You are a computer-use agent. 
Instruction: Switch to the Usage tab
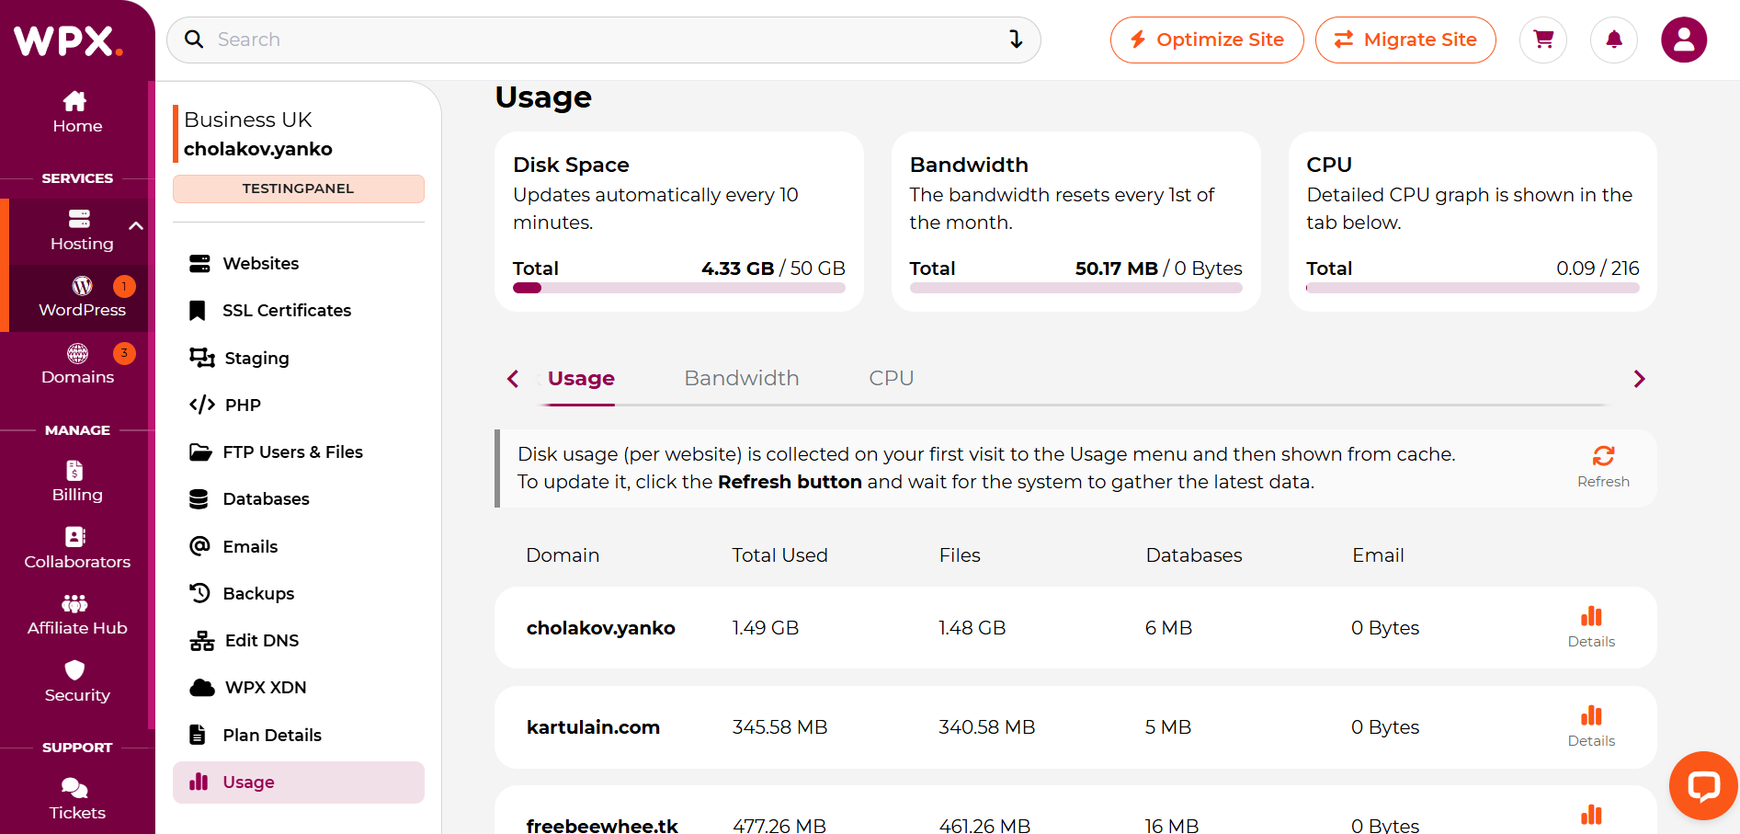(581, 379)
